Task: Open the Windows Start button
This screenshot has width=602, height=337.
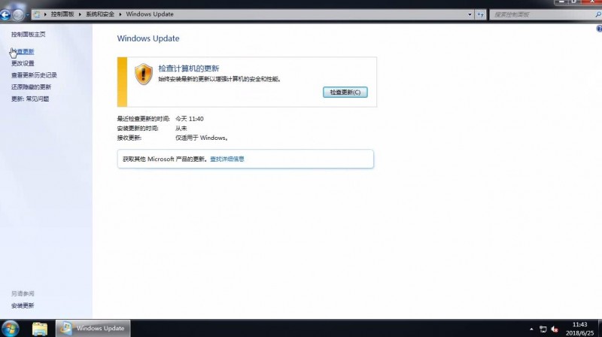Action: tap(11, 329)
